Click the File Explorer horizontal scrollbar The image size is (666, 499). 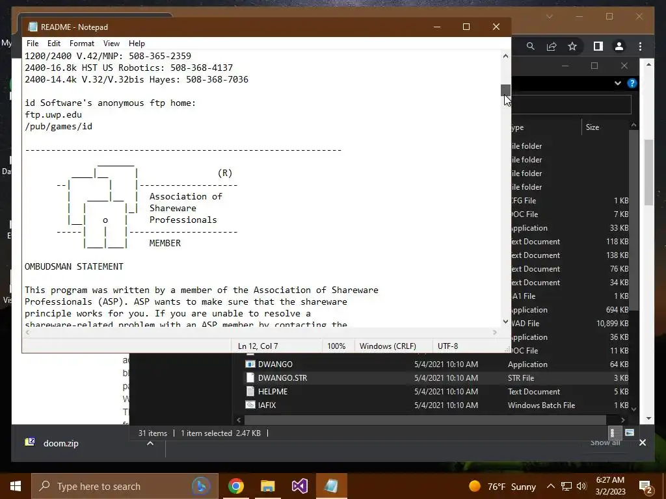coord(425,420)
